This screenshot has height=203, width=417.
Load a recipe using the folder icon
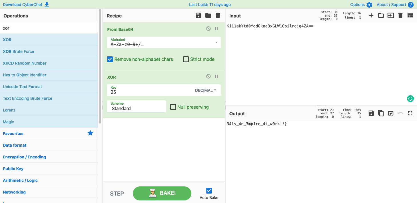tap(208, 15)
